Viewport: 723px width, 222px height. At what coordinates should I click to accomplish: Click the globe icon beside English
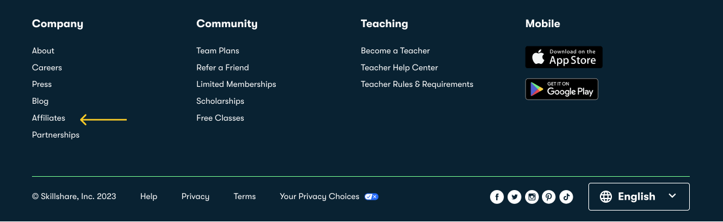pos(605,197)
